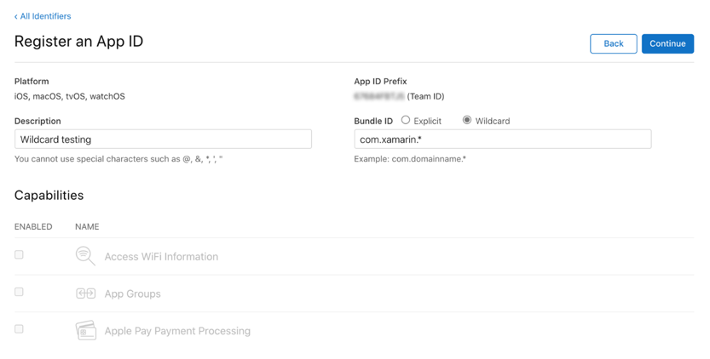Click the Access WiFi Information label
Image resolution: width=710 pixels, height=359 pixels.
click(161, 257)
